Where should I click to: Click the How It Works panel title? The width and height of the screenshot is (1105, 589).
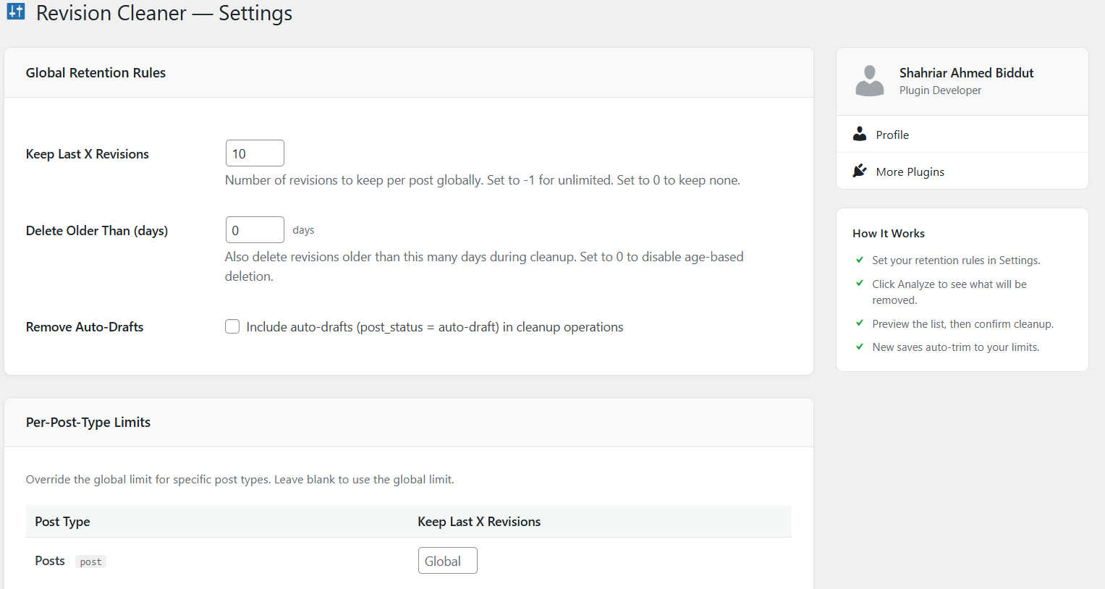coord(889,233)
